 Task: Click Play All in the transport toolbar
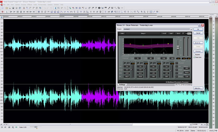[11, 12]
